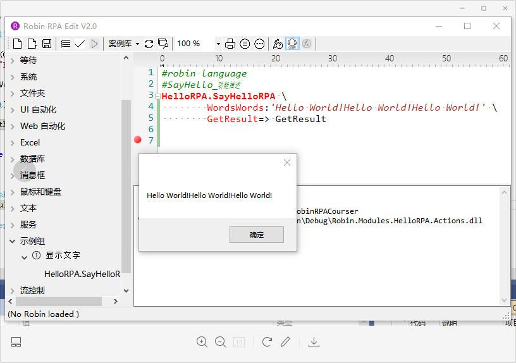Click the check mark validate icon
Image resolution: width=516 pixels, height=363 pixels.
tap(80, 44)
